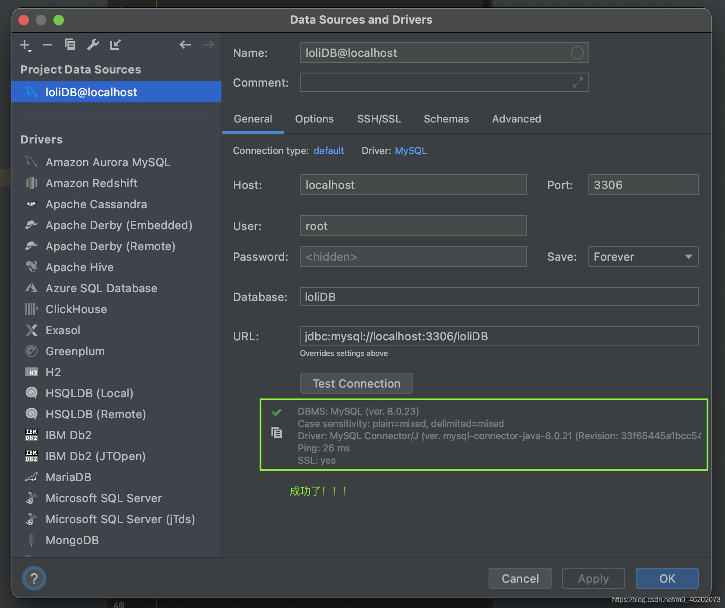Click the make global import arrow icon
The width and height of the screenshot is (725, 608).
pos(116,45)
